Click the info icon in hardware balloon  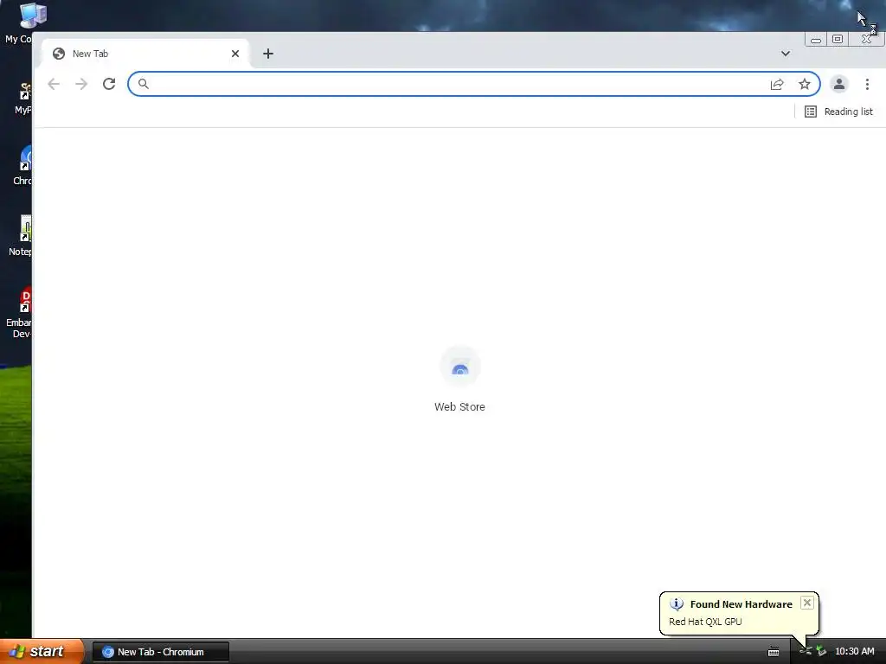(677, 604)
